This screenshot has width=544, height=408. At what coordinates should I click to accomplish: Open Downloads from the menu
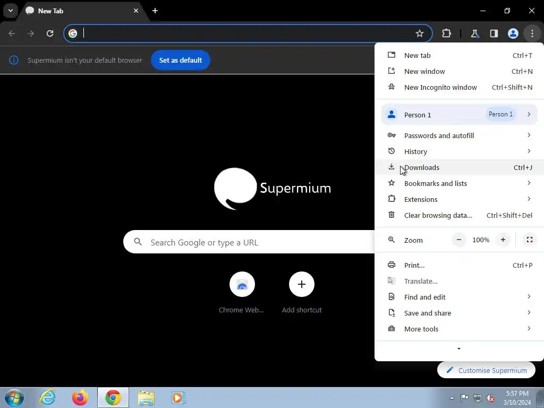point(460,167)
